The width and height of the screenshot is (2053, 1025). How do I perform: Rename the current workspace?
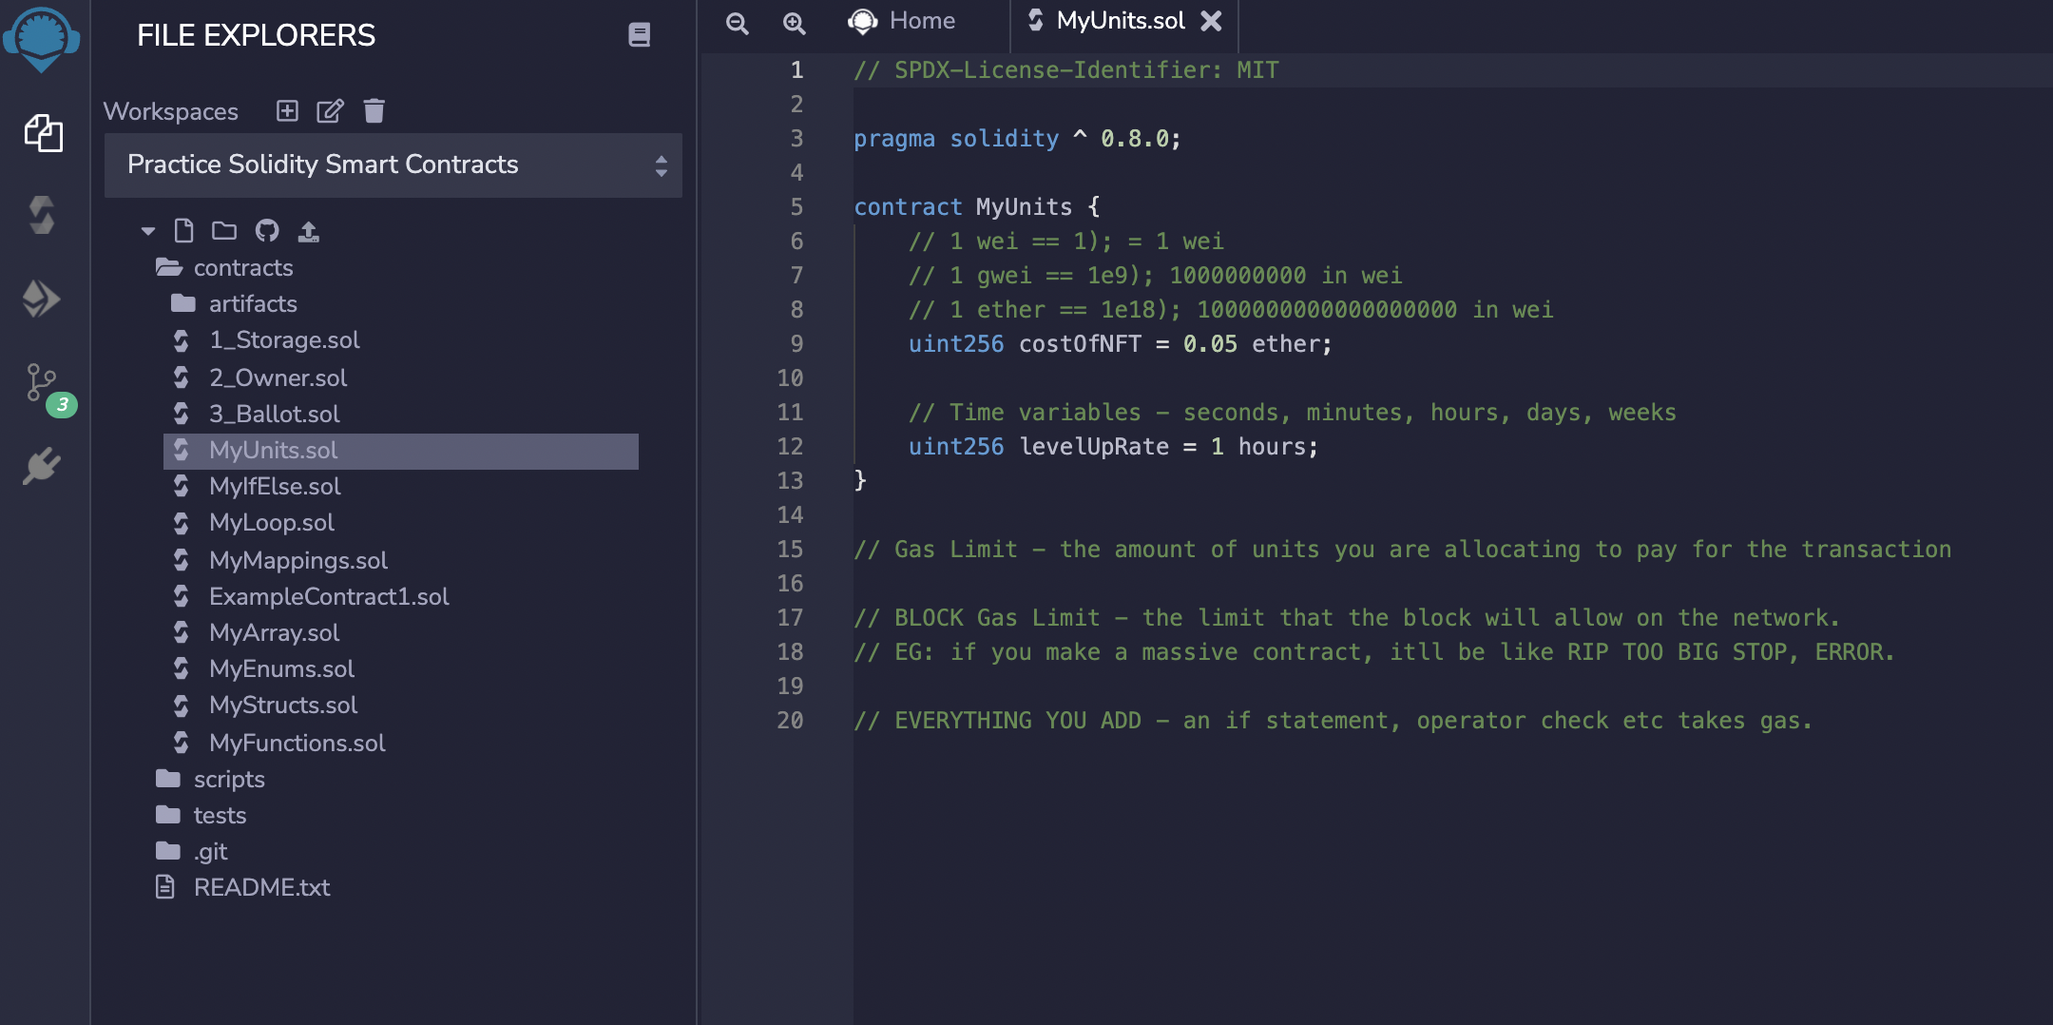coord(330,111)
